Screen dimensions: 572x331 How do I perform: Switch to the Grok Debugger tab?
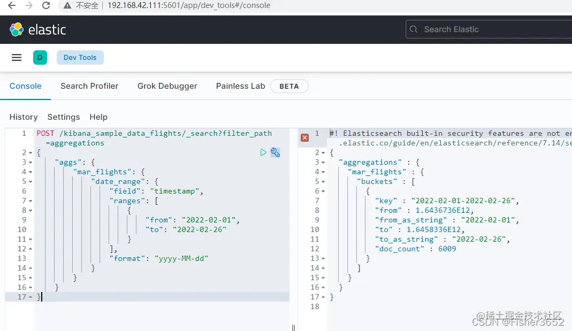tap(167, 86)
